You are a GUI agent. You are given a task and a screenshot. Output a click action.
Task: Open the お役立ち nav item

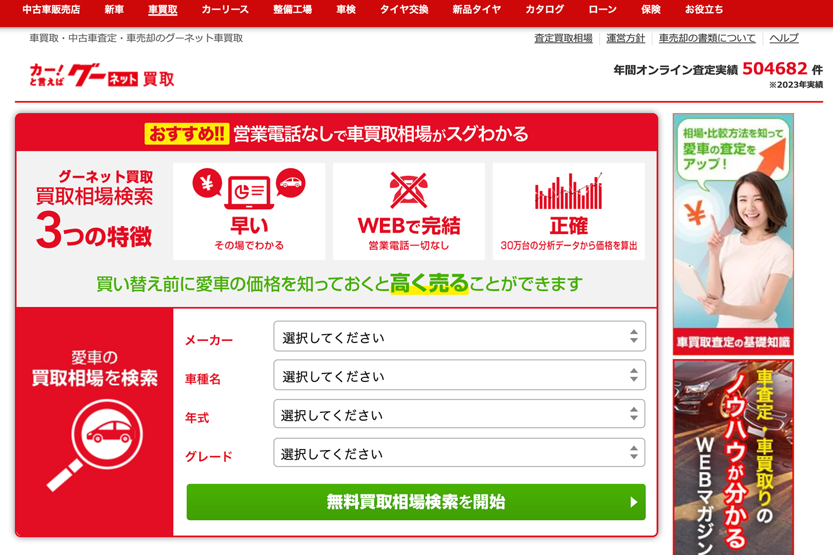pos(704,9)
